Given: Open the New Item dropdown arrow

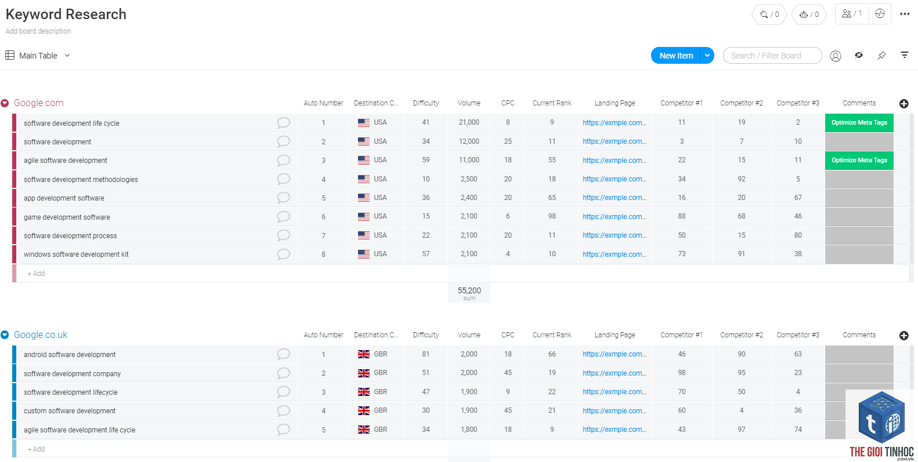Looking at the screenshot, I should pyautogui.click(x=707, y=56).
